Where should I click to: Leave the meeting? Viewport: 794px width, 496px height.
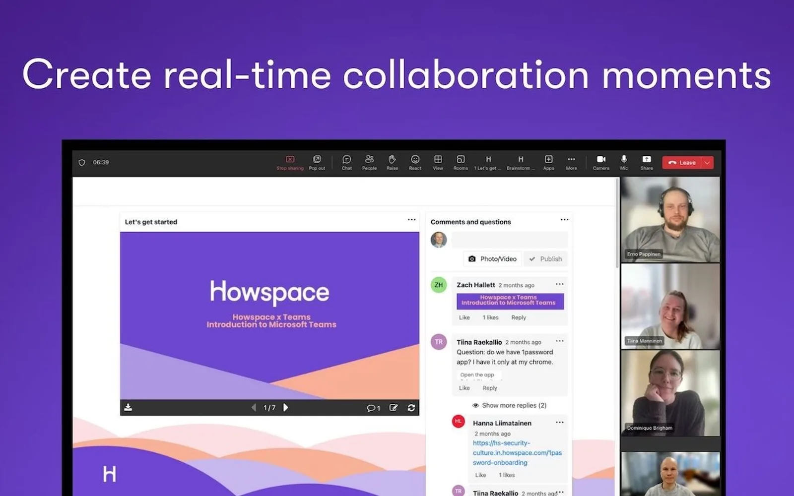pyautogui.click(x=682, y=163)
